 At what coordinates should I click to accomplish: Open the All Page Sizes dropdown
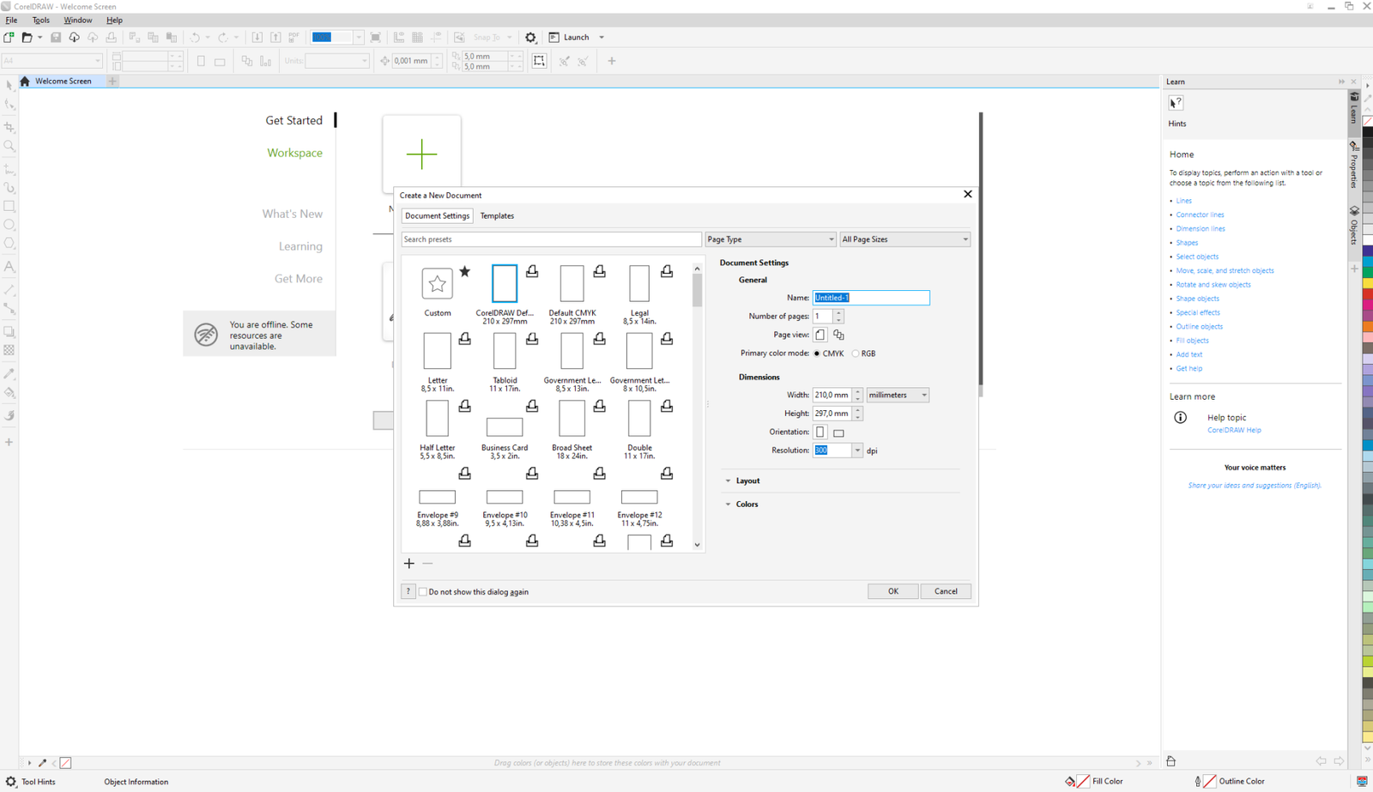[x=904, y=239]
